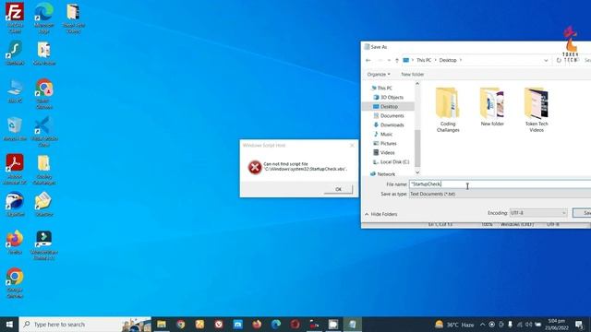Click the taskbar clock showing 5:04 pm
The width and height of the screenshot is (591, 332).
tap(557, 324)
